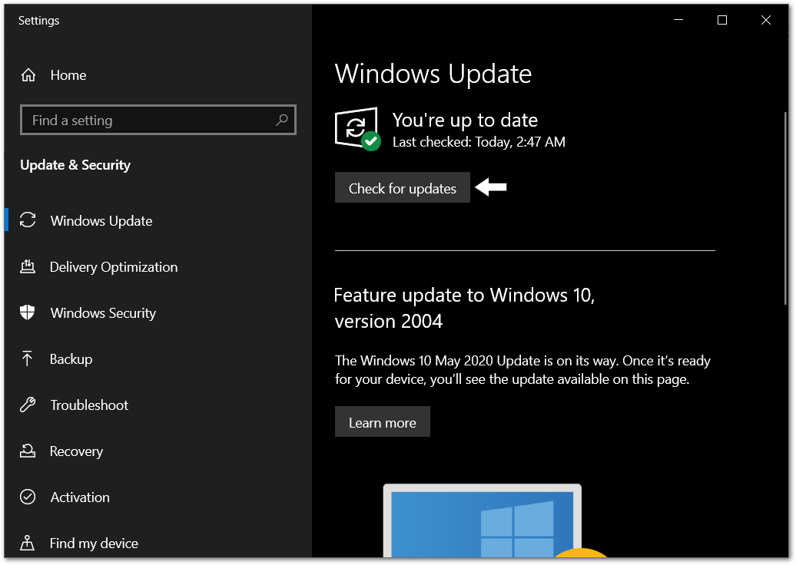Click the search magnifier icon
796x565 pixels.
coord(282,121)
